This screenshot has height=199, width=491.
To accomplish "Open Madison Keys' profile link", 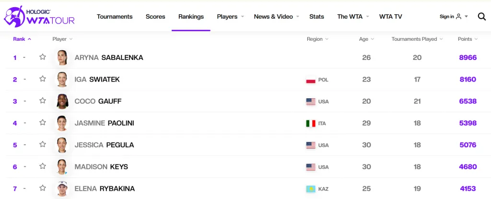I will click(101, 167).
